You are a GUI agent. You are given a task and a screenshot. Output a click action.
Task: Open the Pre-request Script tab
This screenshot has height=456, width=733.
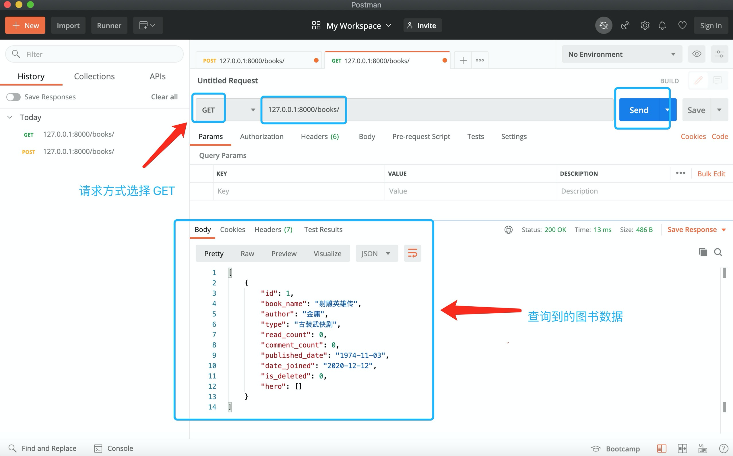pos(421,137)
